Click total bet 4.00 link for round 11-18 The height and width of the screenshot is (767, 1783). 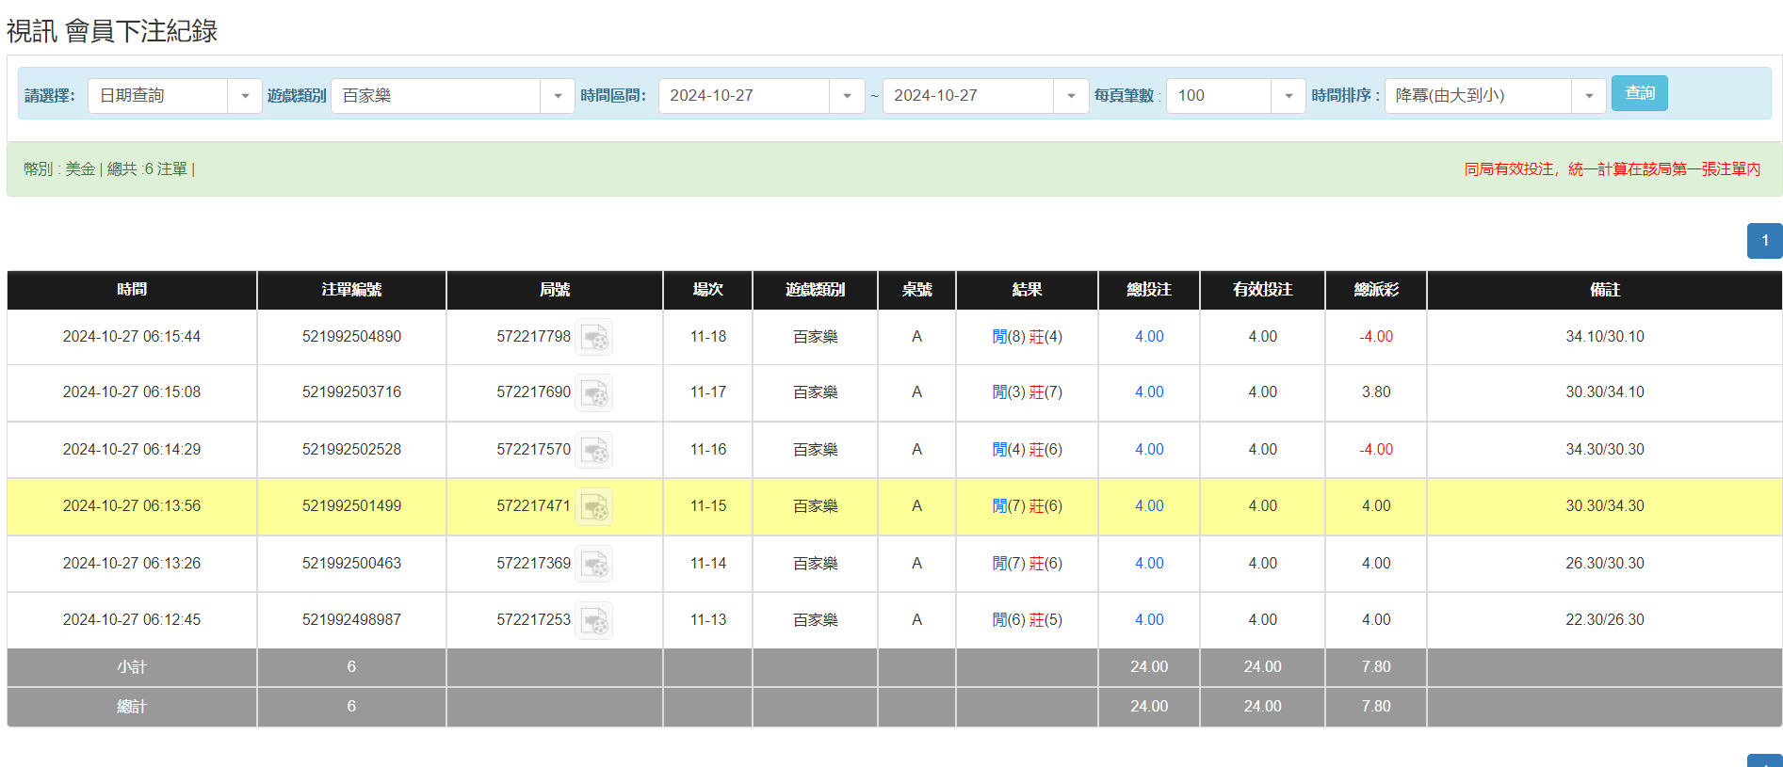[x=1149, y=337]
